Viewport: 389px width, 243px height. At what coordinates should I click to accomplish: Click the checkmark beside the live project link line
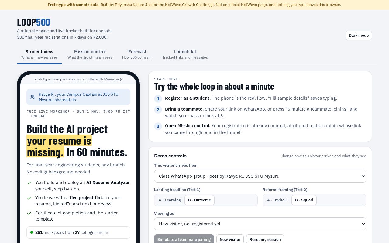click(29, 198)
